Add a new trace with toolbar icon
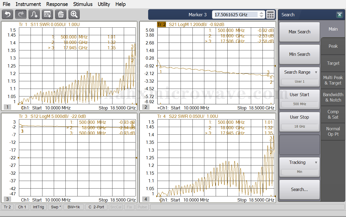The height and width of the screenshot is (217, 346). click(34, 14)
